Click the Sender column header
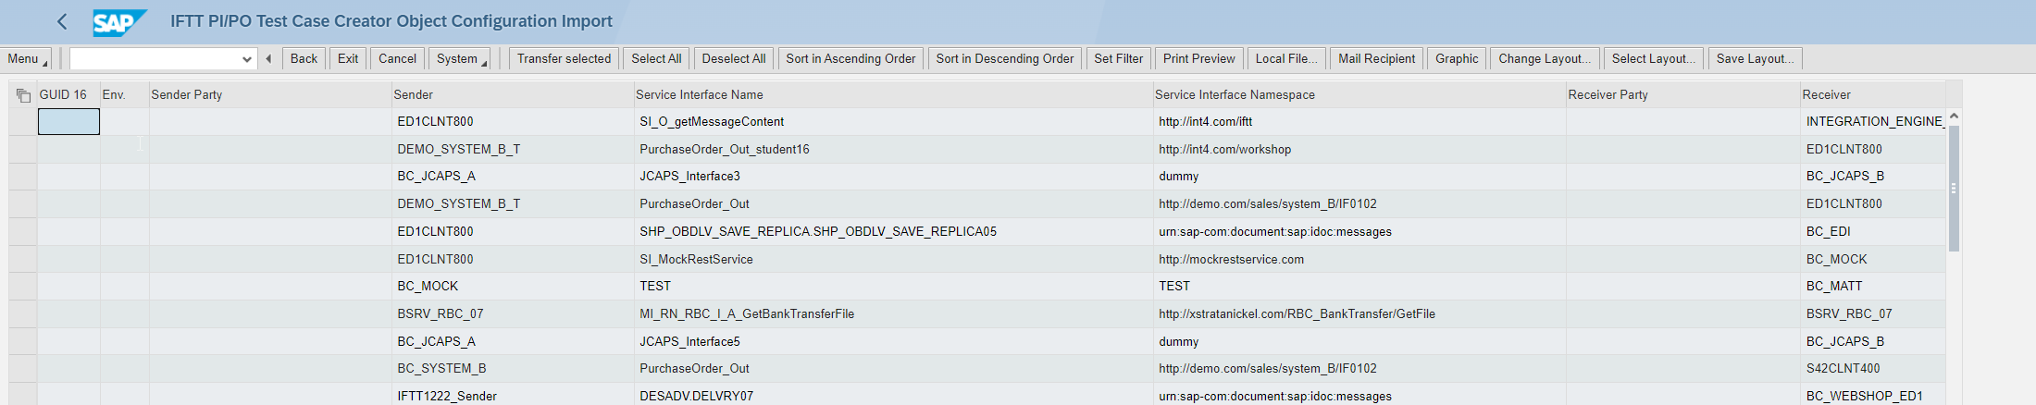 (x=413, y=95)
